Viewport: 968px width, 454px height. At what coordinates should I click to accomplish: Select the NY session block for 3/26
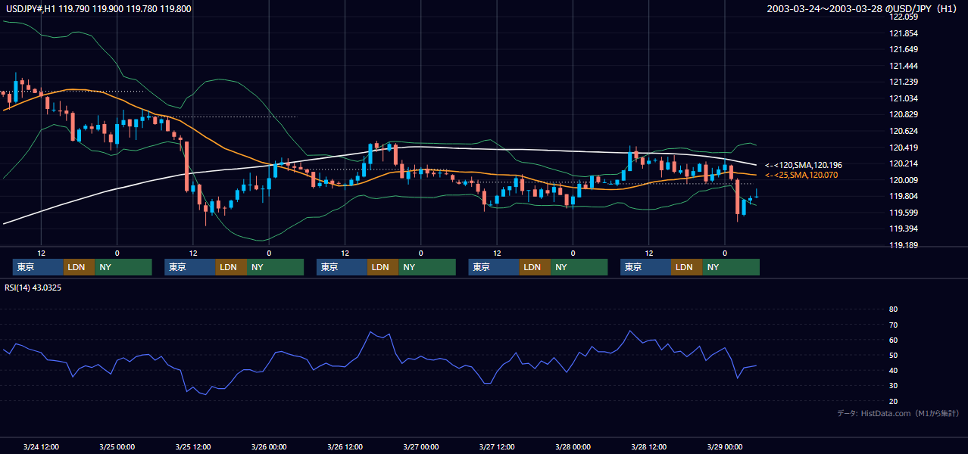click(x=426, y=267)
